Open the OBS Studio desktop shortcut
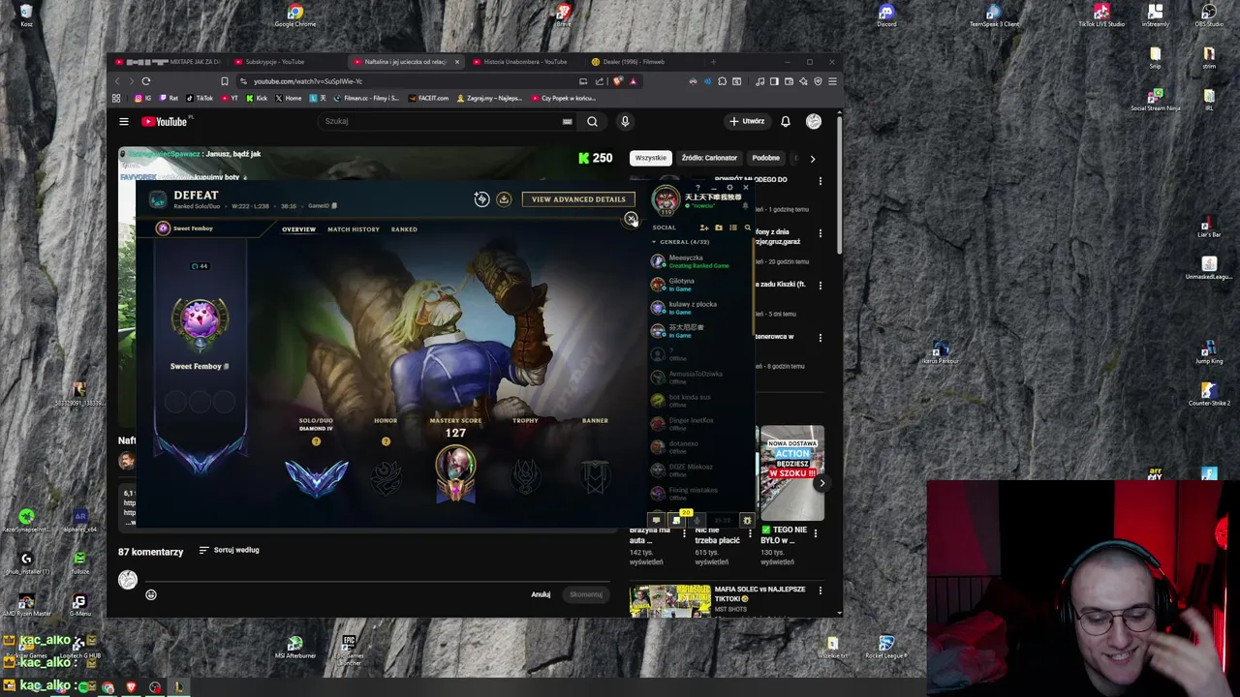 1209,16
